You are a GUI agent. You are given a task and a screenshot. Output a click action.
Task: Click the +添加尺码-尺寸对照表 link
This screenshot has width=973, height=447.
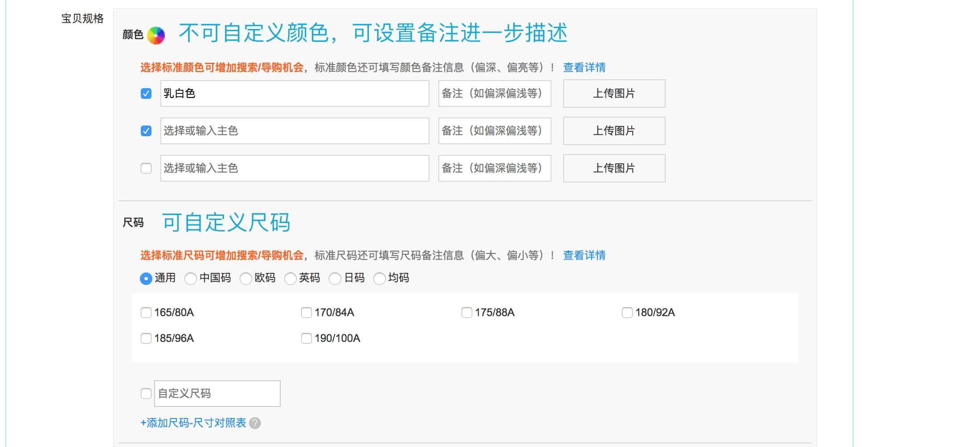click(x=193, y=423)
